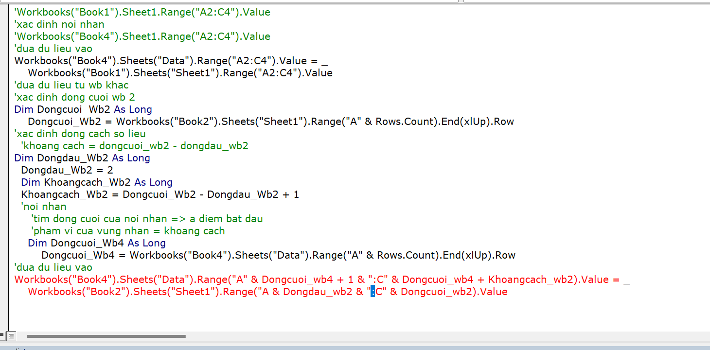Click the Workbooks("Book1").Sheets("Sheet1").Range("A2:C4").Value line
This screenshot has width=710, height=350.
tap(180, 73)
